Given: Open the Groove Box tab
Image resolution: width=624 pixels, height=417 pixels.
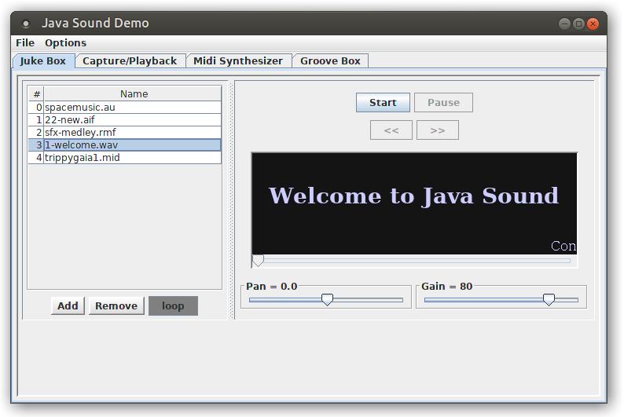Looking at the screenshot, I should coord(330,60).
